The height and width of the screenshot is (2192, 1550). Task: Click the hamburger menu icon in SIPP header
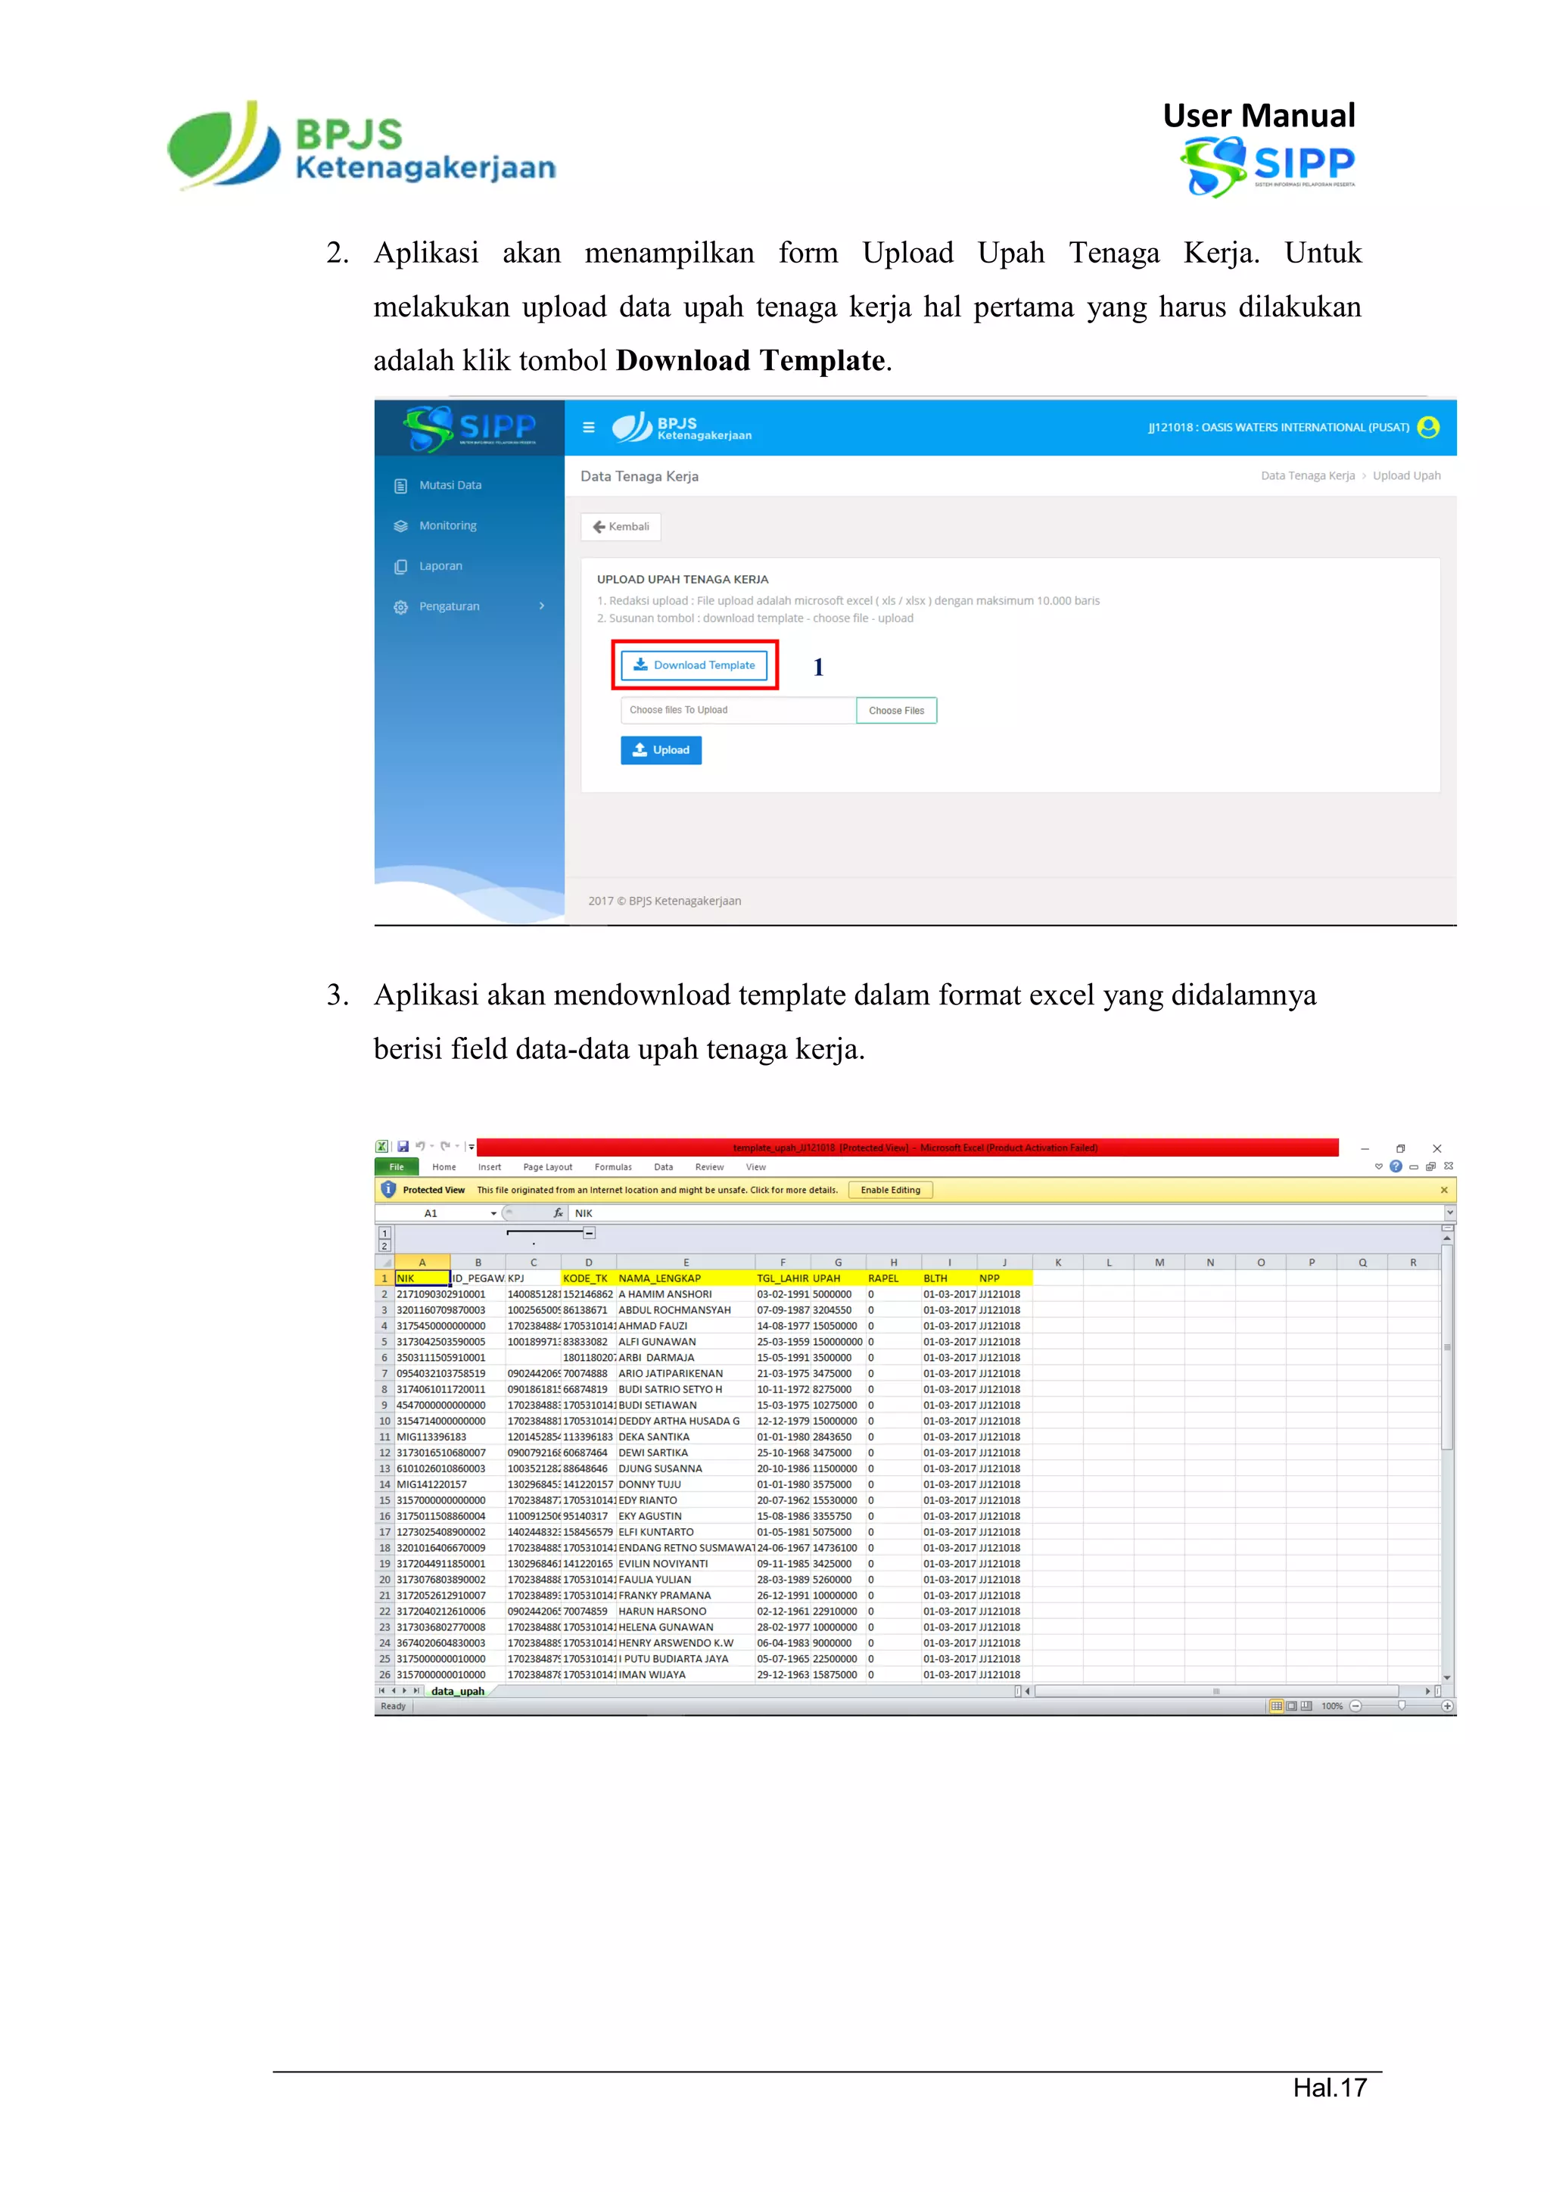[x=589, y=428]
